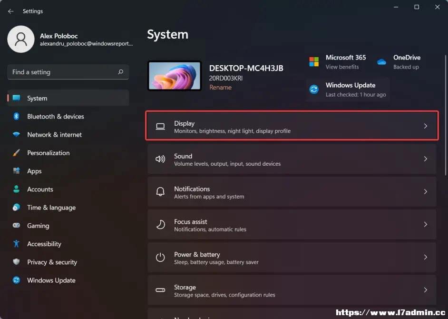Click Windows Update Last checked card
Screen dimensions: 448x319
pos(348,90)
